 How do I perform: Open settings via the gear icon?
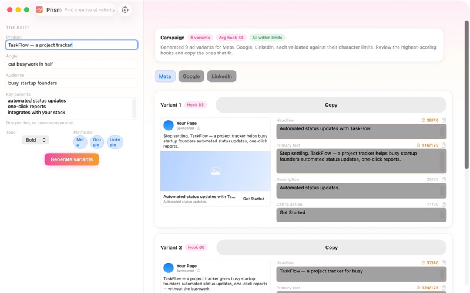[x=125, y=10]
